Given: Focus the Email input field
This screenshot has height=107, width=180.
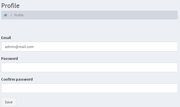Looking at the screenshot, I should point(89,47).
